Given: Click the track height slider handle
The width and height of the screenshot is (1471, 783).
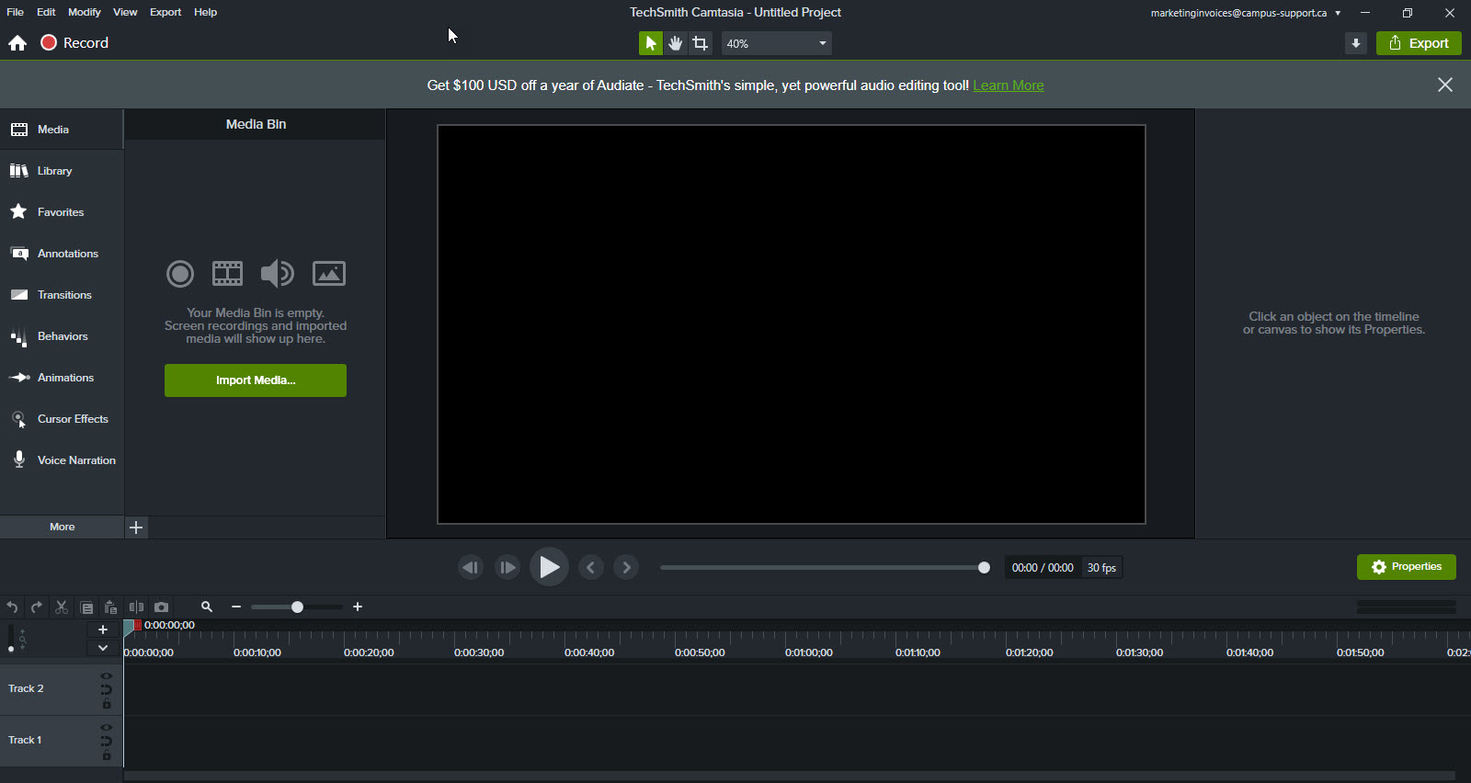Looking at the screenshot, I should 11,649.
